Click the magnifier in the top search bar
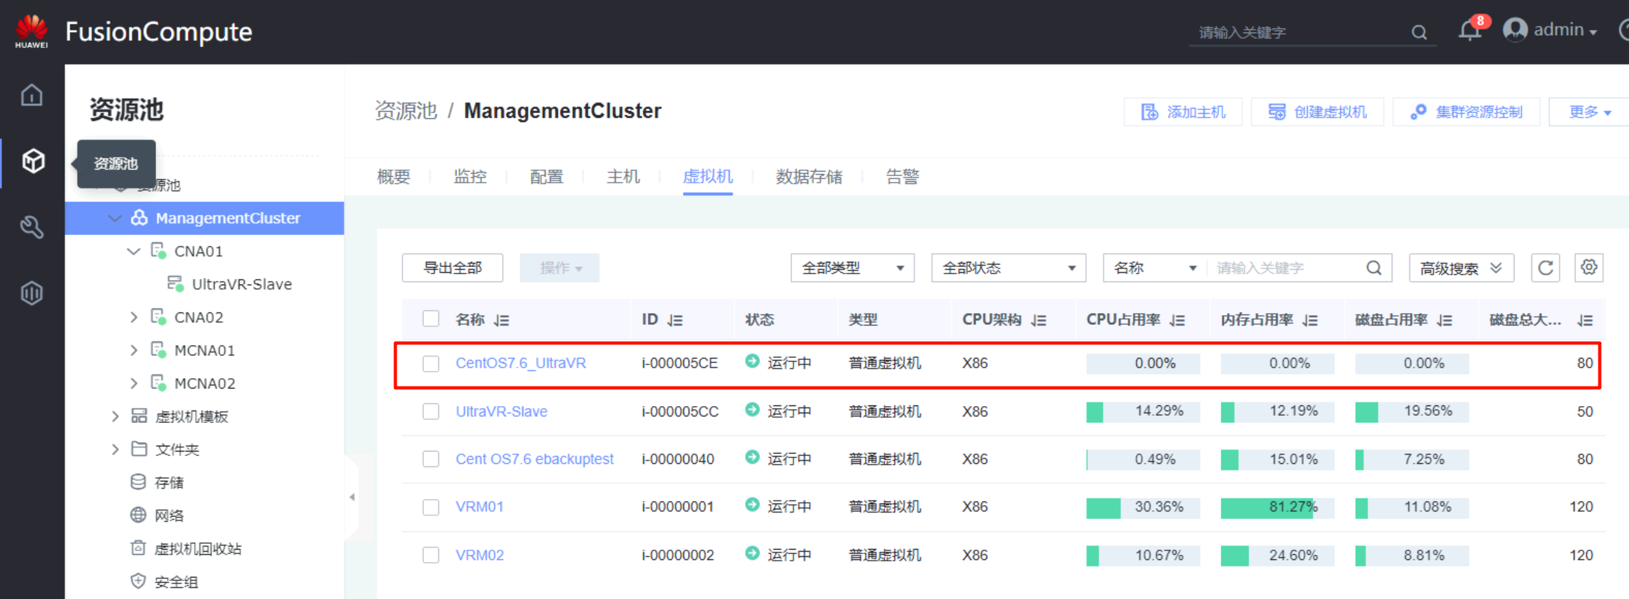This screenshot has width=1629, height=599. pyautogui.click(x=1419, y=32)
